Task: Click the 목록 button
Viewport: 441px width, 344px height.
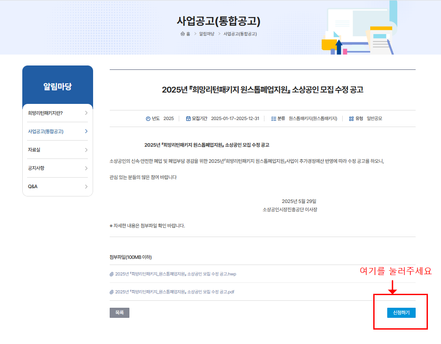Action: [x=119, y=313]
